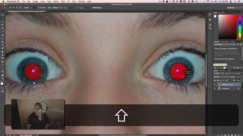The width and height of the screenshot is (243, 136).
Task: Select the Pen tool
Action: 3,62
